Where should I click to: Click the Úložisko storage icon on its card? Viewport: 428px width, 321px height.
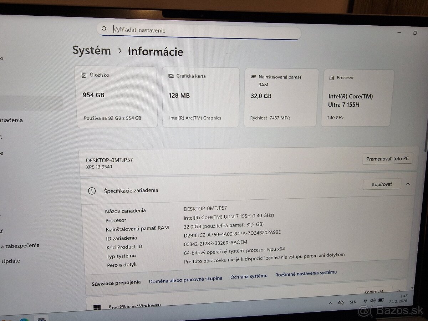(83, 75)
